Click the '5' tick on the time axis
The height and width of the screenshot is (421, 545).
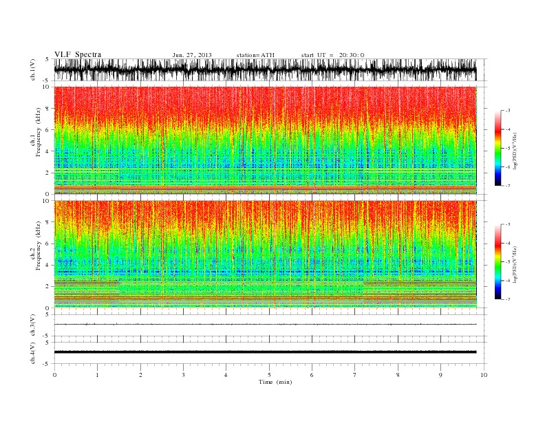click(x=269, y=375)
